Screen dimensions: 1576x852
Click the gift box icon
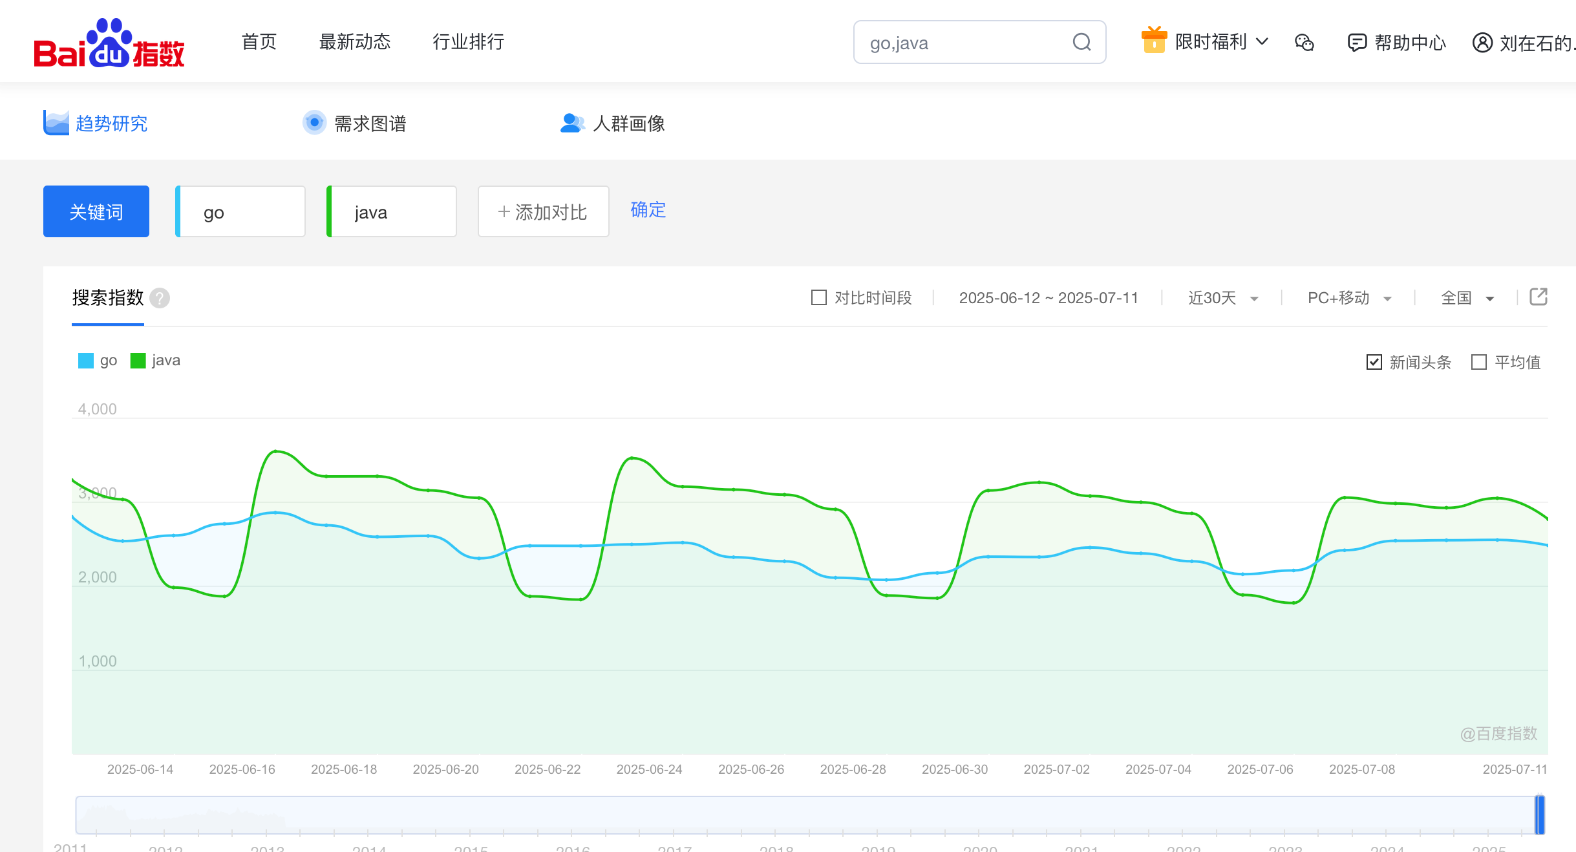(x=1154, y=40)
